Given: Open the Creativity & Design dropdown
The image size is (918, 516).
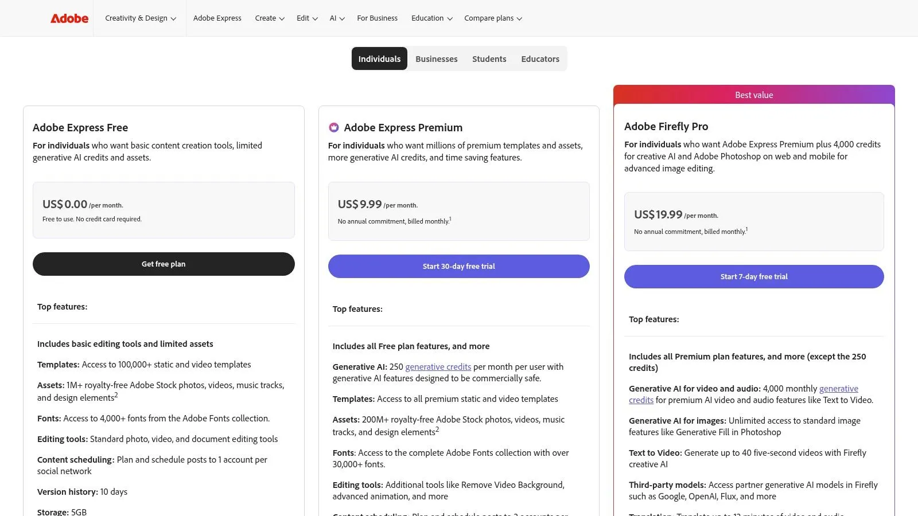Looking at the screenshot, I should coord(139,18).
